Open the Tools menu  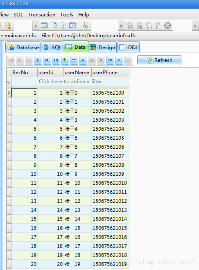(x=67, y=15)
